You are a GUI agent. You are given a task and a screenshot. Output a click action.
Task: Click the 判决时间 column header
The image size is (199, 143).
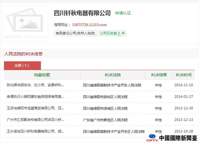click(184, 75)
